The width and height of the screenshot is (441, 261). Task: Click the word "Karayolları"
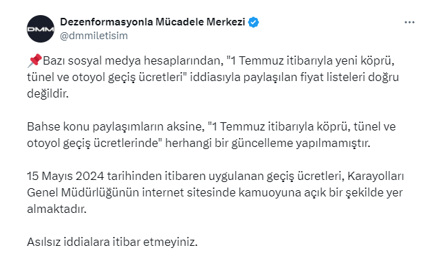pyautogui.click(x=376, y=177)
